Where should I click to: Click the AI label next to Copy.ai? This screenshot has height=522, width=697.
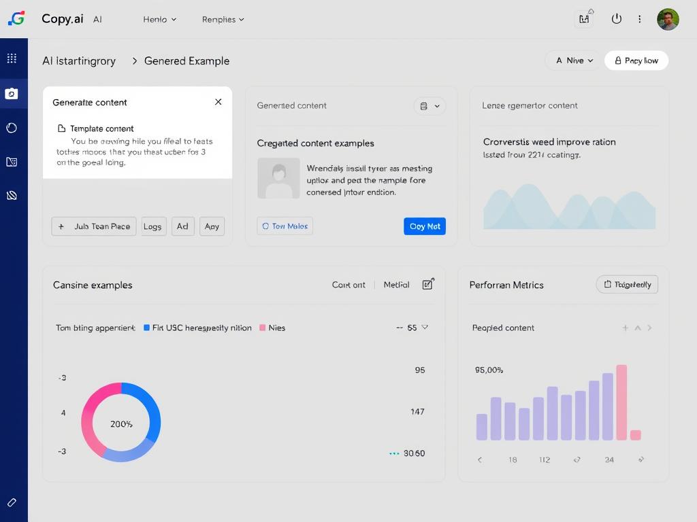click(x=97, y=19)
